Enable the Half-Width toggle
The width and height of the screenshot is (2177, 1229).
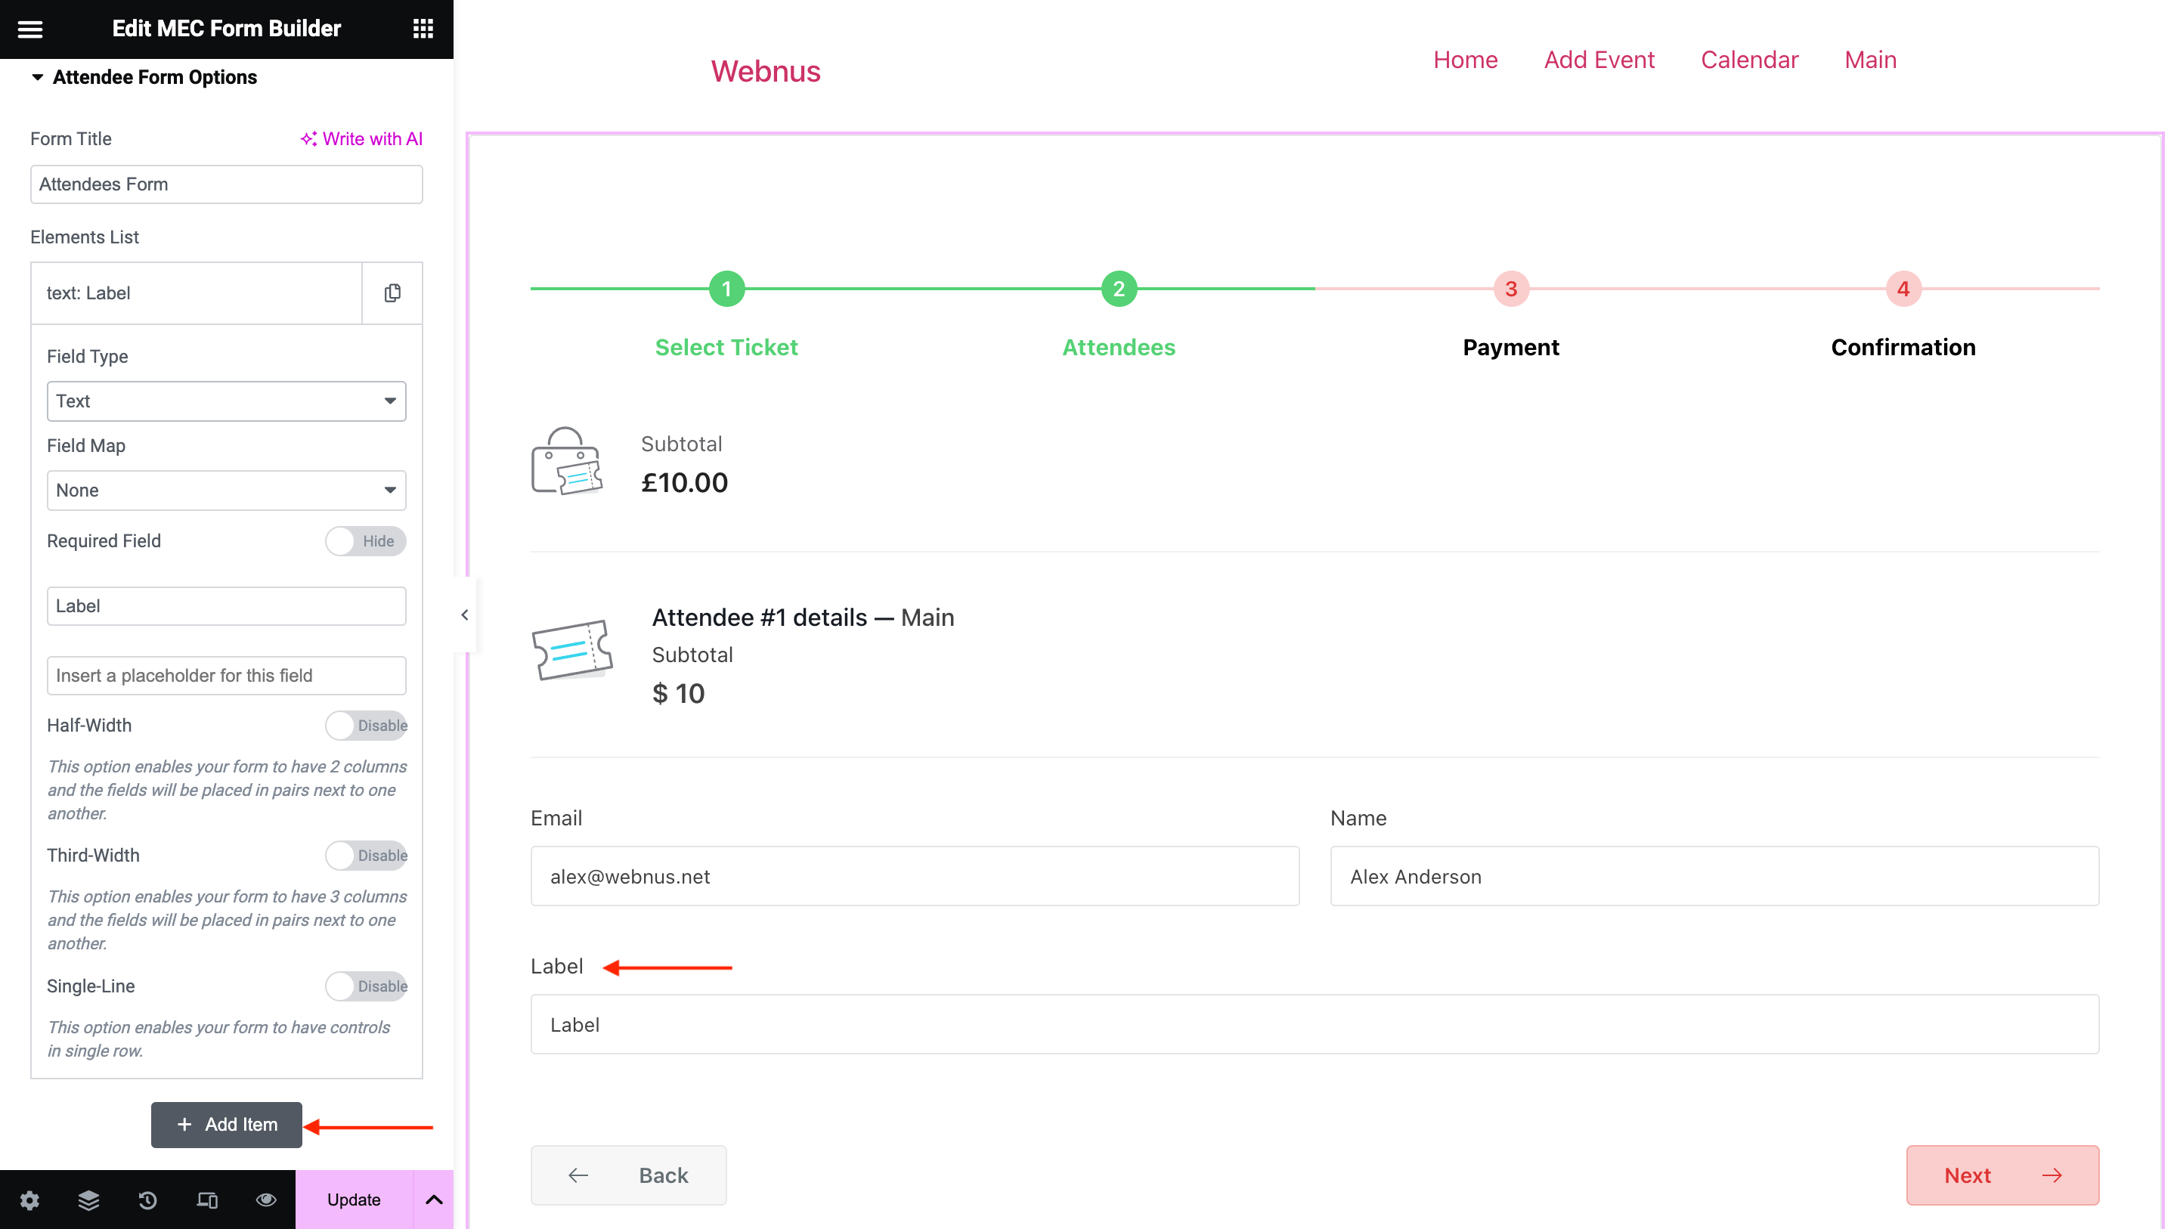point(365,725)
